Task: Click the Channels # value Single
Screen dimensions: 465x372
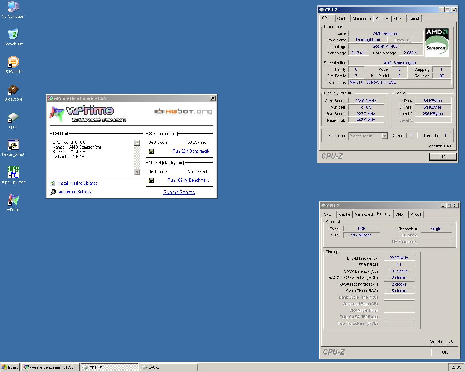Action: click(x=436, y=229)
